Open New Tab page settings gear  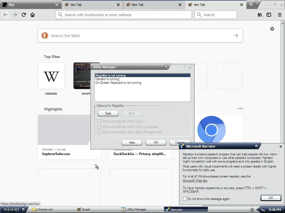(272, 29)
